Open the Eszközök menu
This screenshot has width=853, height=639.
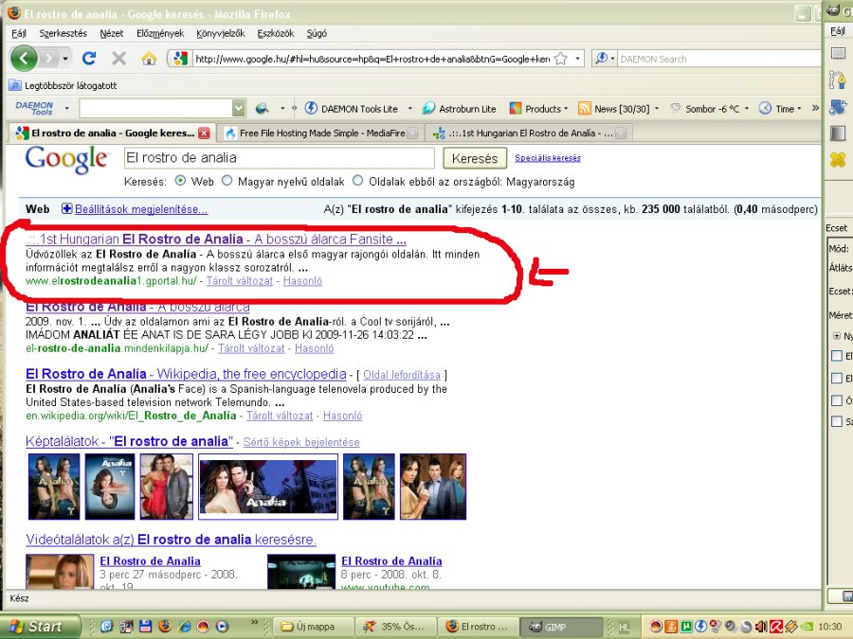[275, 33]
